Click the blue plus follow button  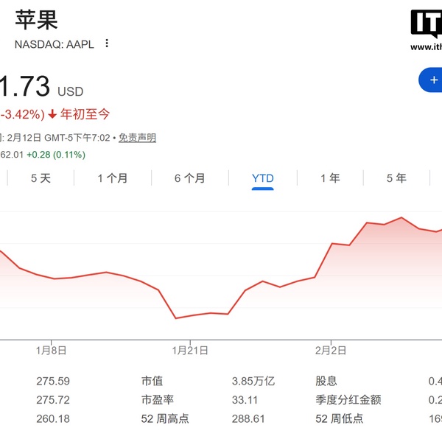click(430, 80)
